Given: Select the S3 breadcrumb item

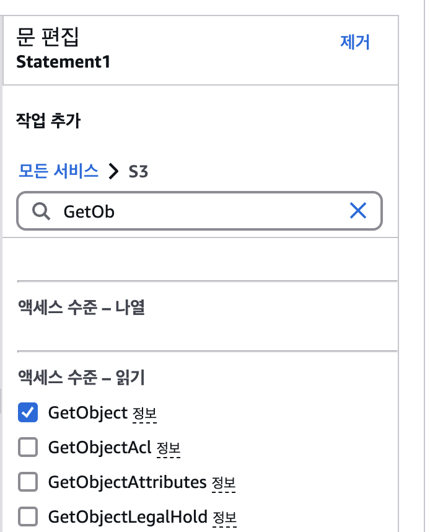Looking at the screenshot, I should 138,171.
